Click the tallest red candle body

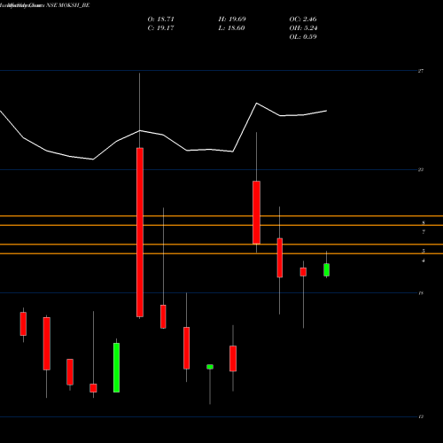[140, 232]
